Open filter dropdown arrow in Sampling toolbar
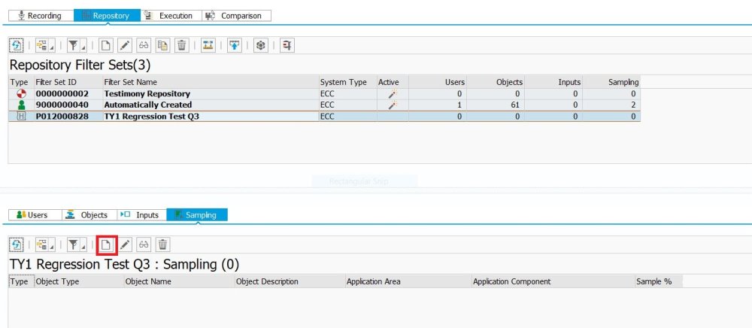Image resolution: width=752 pixels, height=328 pixels. pos(83,247)
